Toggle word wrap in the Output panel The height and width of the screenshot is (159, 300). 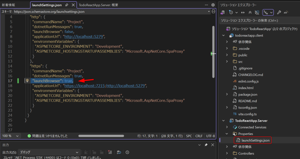119,152
